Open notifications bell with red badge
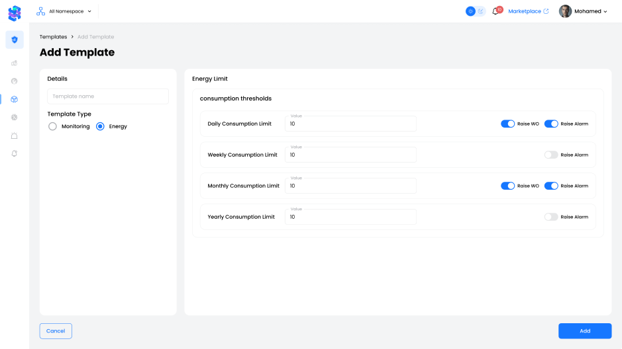The image size is (622, 349). coord(495,11)
